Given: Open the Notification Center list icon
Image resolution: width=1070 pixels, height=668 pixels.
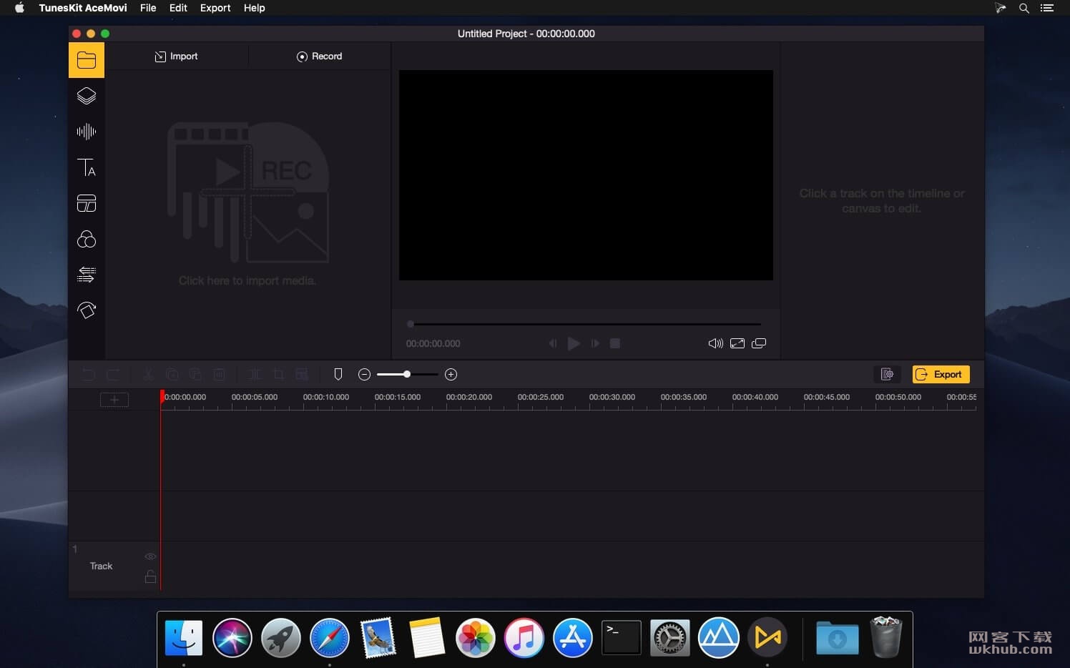Looking at the screenshot, I should 1047,8.
